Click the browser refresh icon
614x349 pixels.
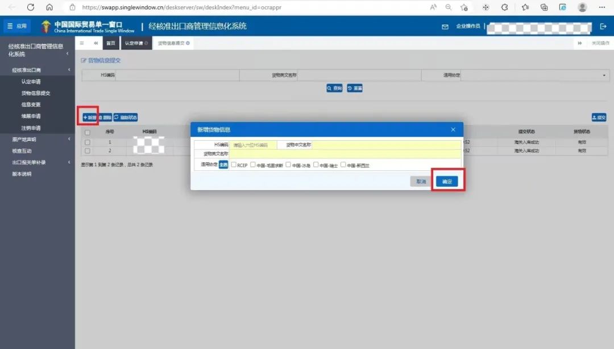[31, 7]
